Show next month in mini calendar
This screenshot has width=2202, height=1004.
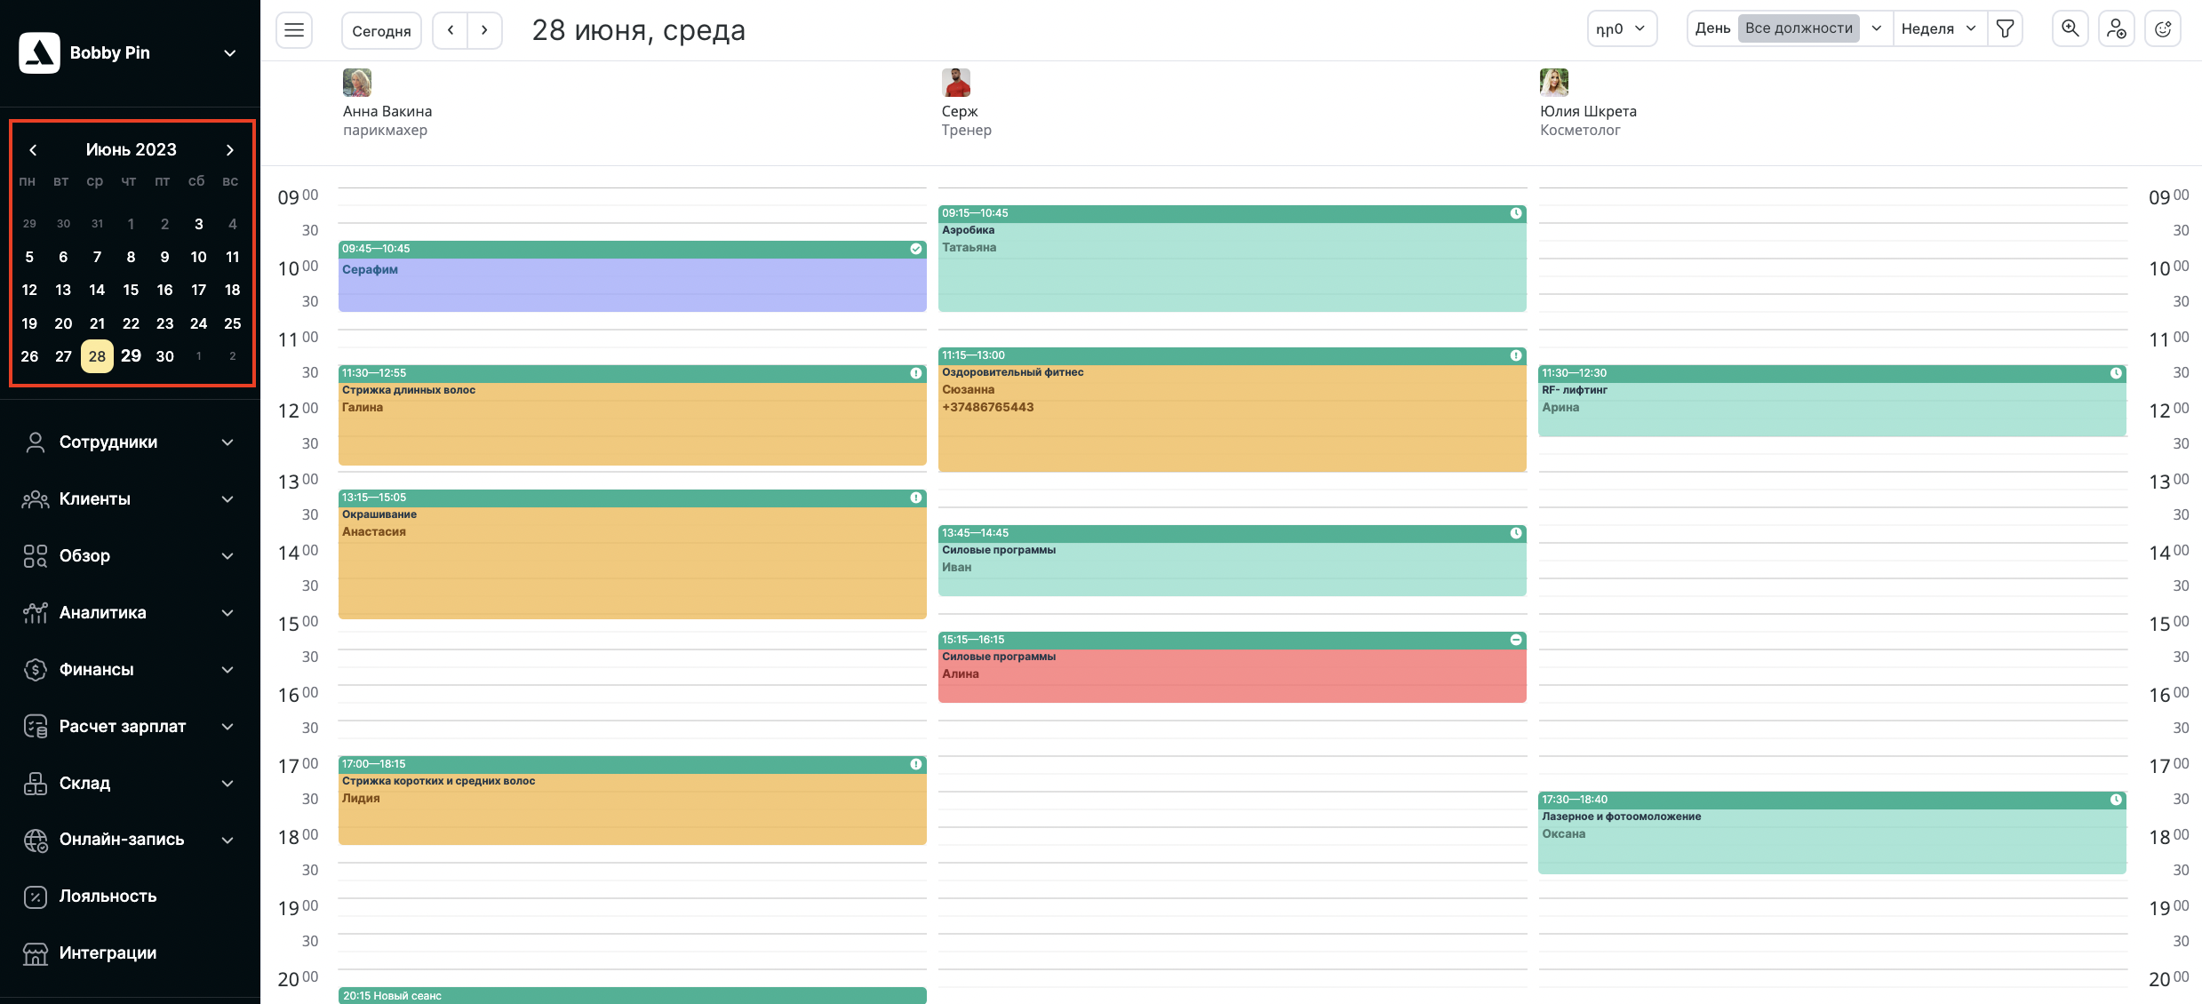229,149
